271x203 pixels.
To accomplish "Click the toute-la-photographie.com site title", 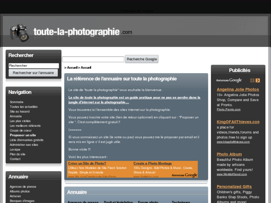I will tap(83, 32).
